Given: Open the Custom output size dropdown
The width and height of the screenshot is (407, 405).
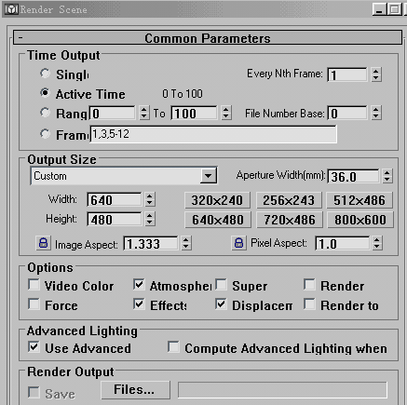Looking at the screenshot, I should 208,176.
